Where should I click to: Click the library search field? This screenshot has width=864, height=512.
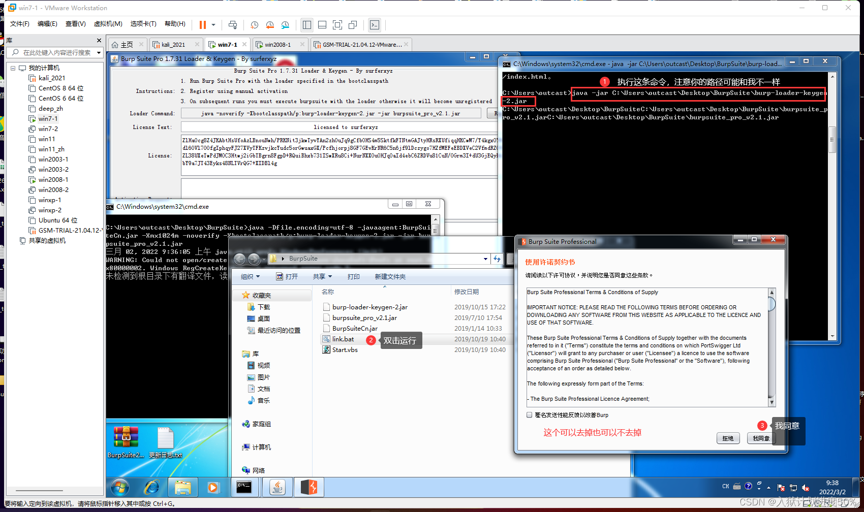53,52
